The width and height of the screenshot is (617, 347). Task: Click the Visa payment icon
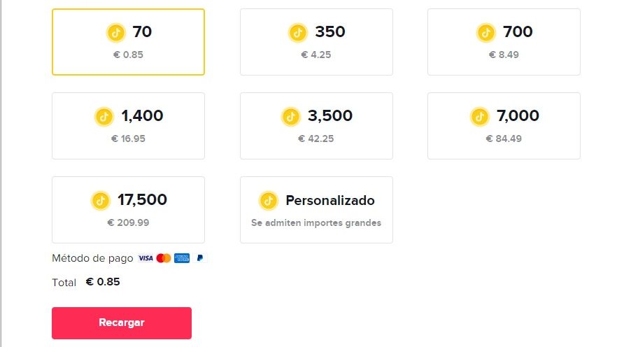[x=146, y=258]
